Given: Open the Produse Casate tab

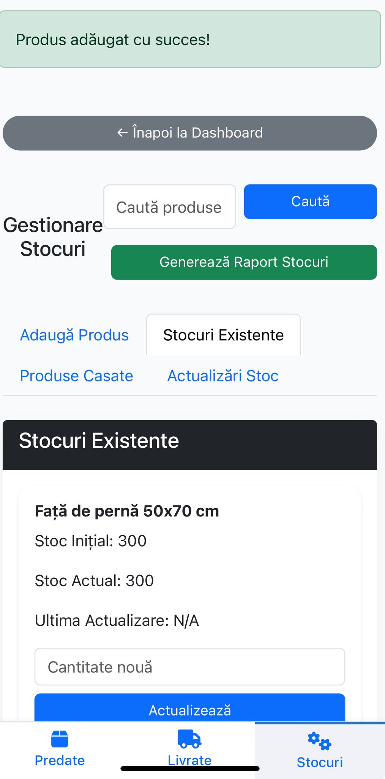Looking at the screenshot, I should 76,376.
